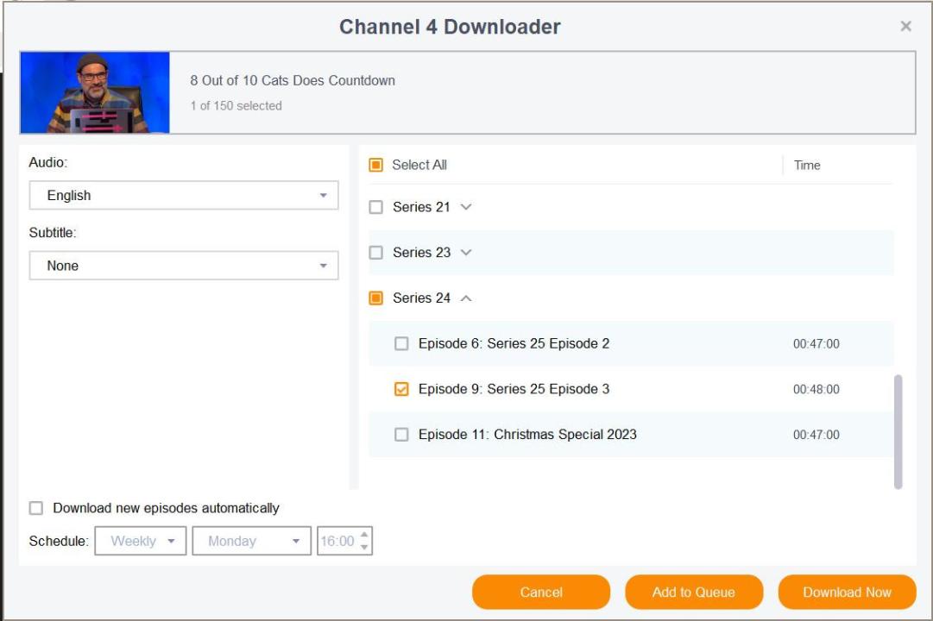Enable Download new episodes automatically
933x621 pixels.
tap(36, 509)
